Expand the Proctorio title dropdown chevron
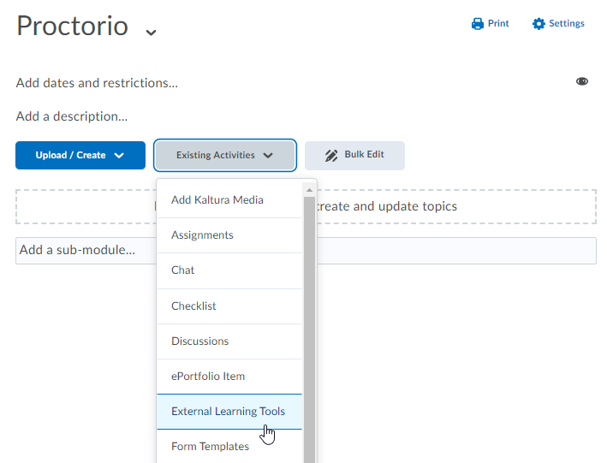Screen dimensions: 607x463 click(152, 33)
